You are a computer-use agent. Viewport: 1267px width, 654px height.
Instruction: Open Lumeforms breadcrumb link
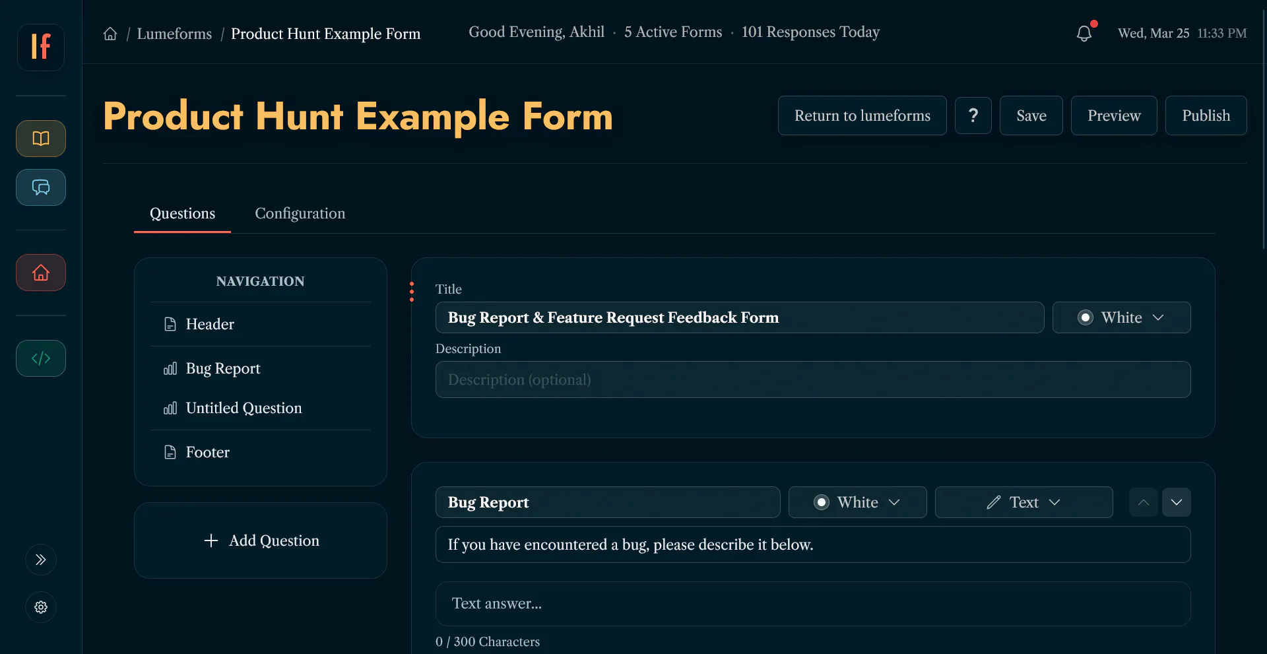pyautogui.click(x=174, y=34)
